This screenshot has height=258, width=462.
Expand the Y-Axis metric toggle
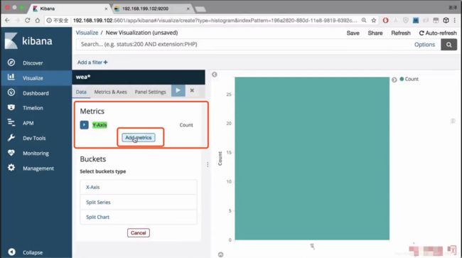(x=84, y=125)
